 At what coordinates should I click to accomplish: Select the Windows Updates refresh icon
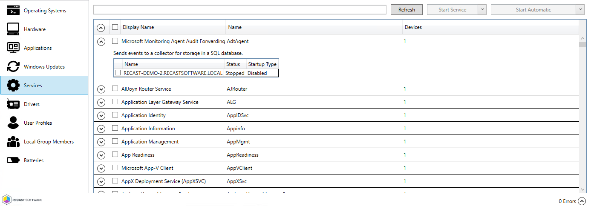(x=13, y=66)
